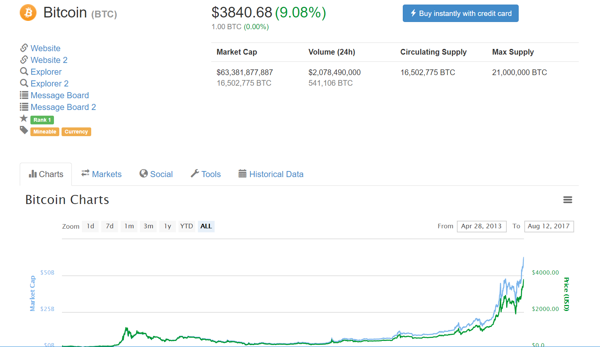
Task: Open the Message Board 2 link
Action: pos(63,107)
